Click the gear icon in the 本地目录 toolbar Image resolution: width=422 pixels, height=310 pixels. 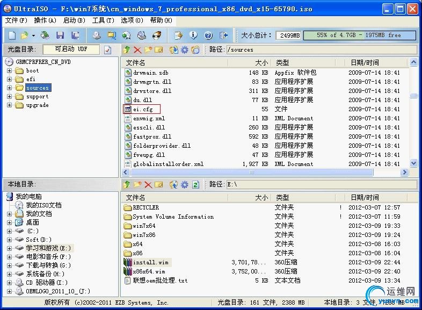[185, 185]
